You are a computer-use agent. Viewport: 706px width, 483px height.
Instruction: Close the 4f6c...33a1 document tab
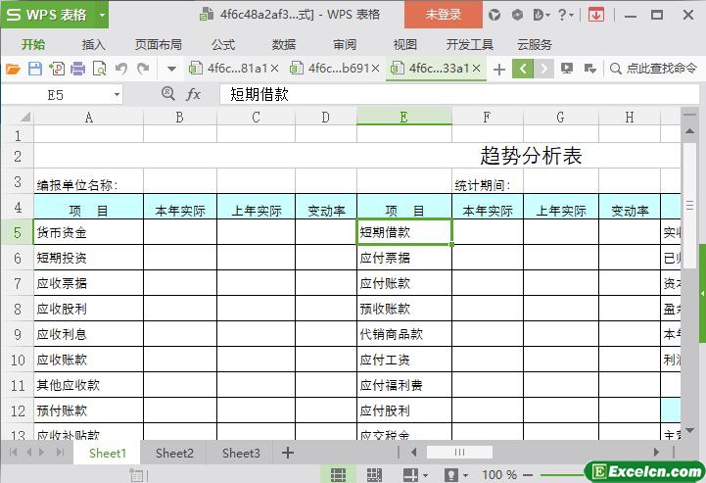[476, 69]
